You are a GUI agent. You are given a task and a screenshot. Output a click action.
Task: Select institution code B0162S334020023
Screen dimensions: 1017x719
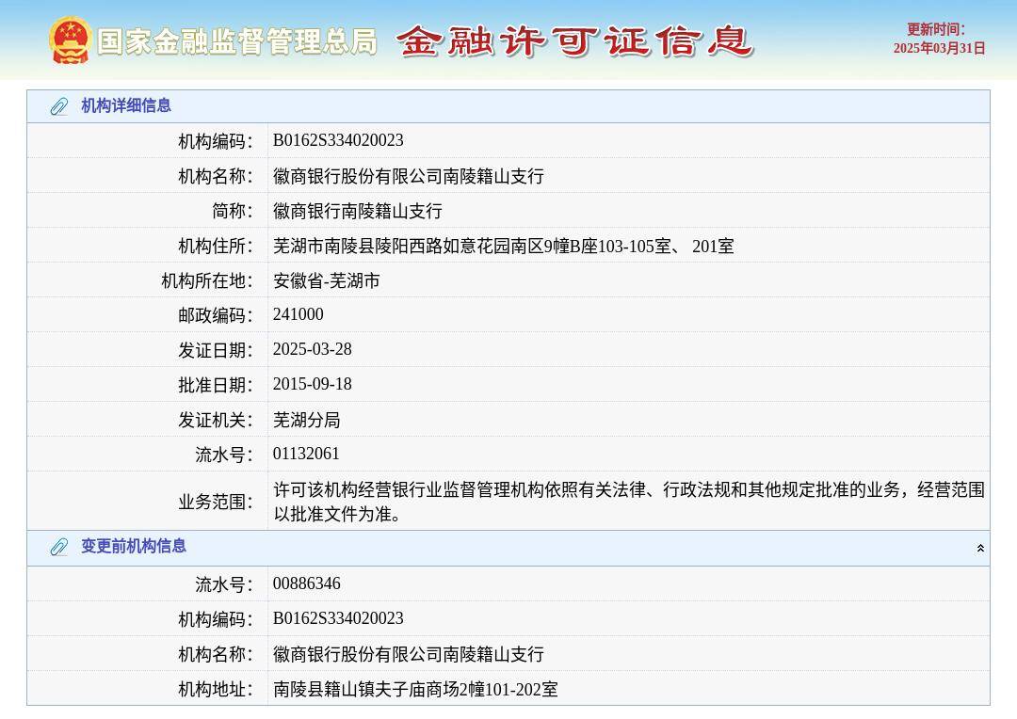click(338, 140)
